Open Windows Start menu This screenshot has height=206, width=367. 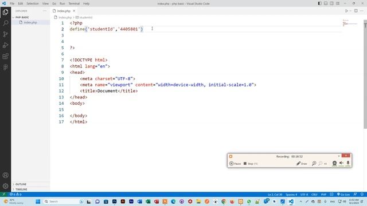tap(38, 201)
